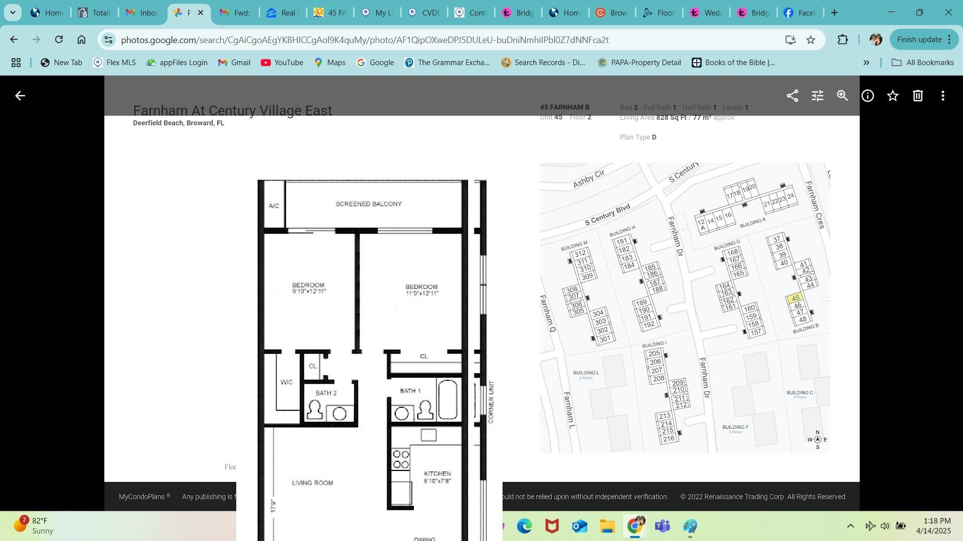
Task: Show hidden system tray icons
Action: [x=850, y=526]
